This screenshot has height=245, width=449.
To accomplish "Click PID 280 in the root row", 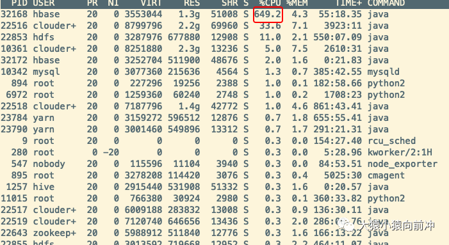I will coord(19,152).
